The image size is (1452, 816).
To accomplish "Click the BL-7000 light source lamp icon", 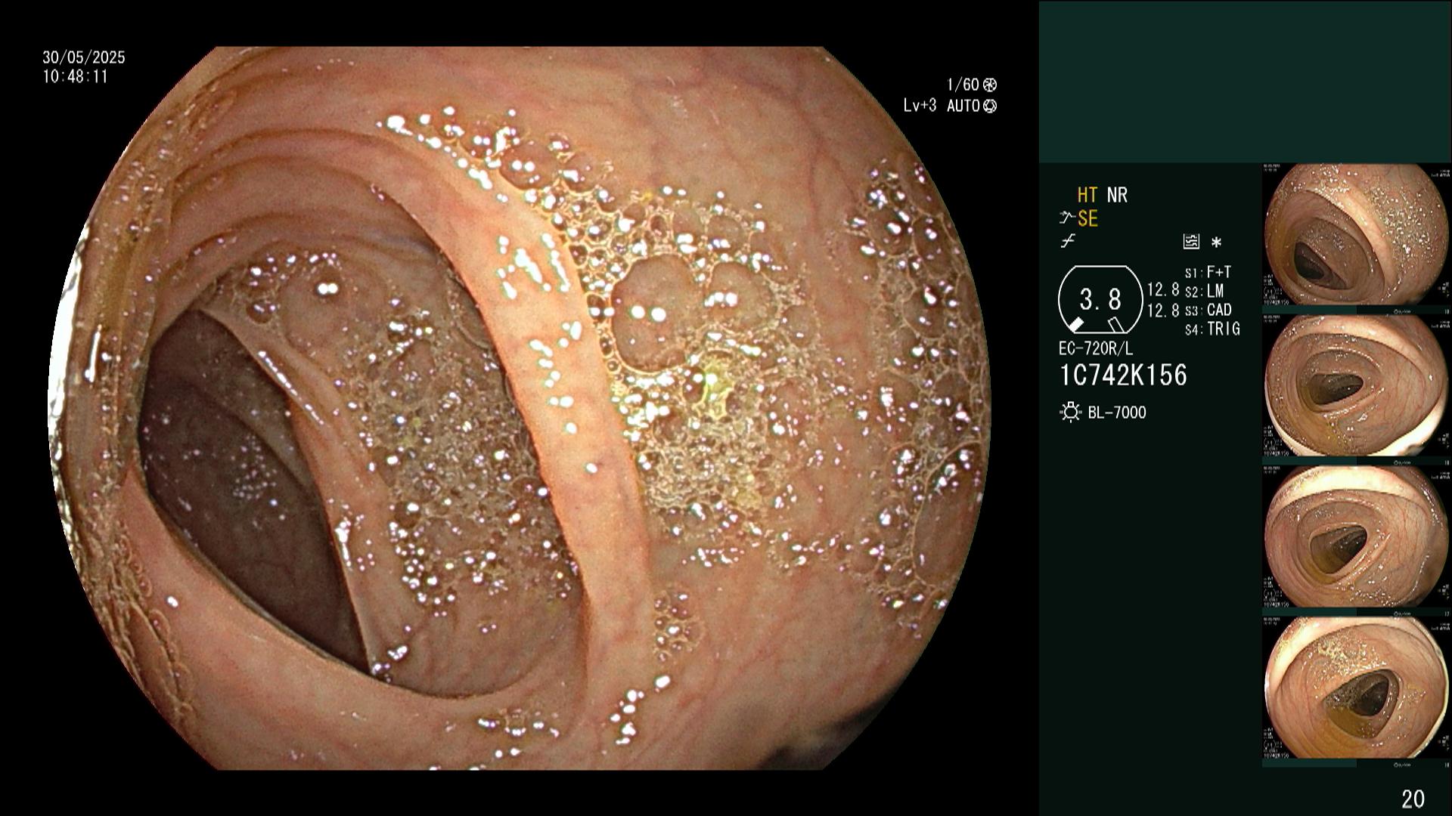I will coord(1070,413).
